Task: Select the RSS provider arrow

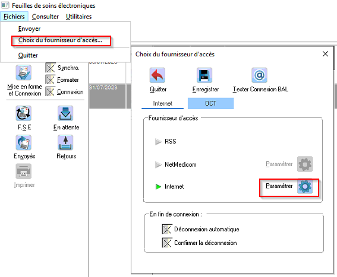Action: point(158,142)
